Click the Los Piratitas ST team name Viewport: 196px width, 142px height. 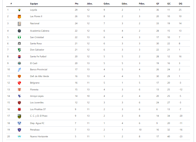[x=38, y=109]
